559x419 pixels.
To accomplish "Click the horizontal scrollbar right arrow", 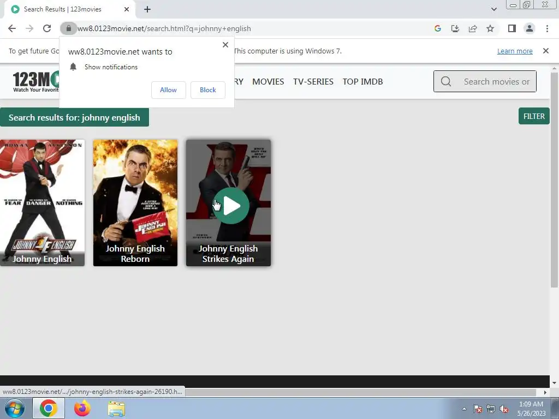I will (x=545, y=392).
